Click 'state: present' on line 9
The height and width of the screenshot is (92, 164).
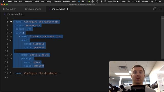point(34,48)
